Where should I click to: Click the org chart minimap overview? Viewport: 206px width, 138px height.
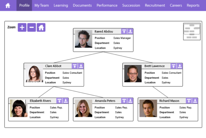(x=192, y=31)
